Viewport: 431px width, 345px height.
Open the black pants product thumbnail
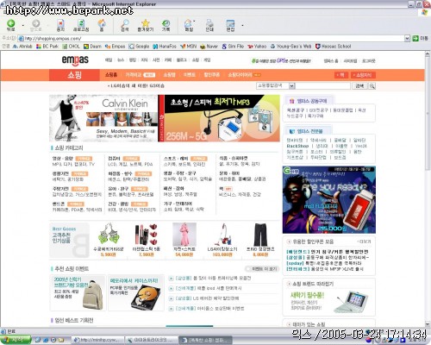(260, 235)
